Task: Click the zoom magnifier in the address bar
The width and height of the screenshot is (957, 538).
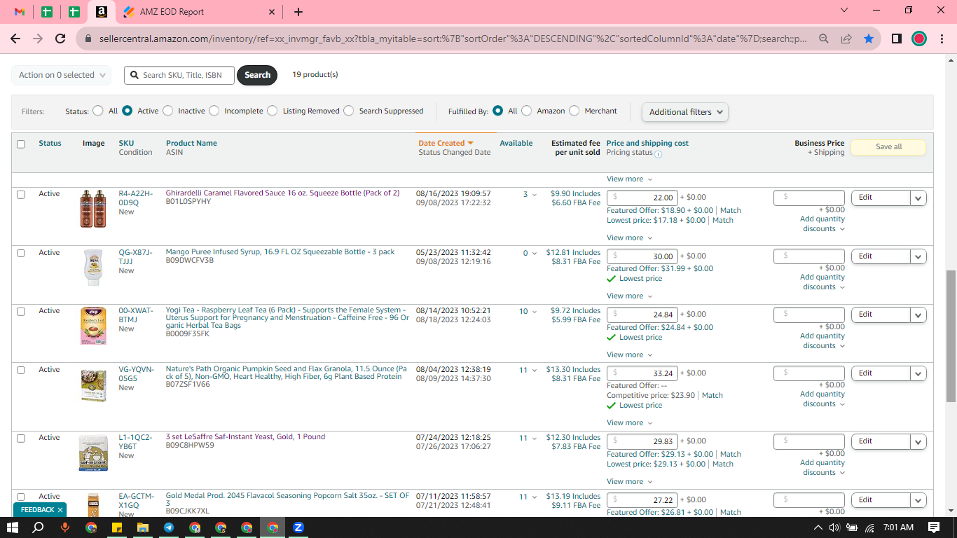Action: pos(824,39)
